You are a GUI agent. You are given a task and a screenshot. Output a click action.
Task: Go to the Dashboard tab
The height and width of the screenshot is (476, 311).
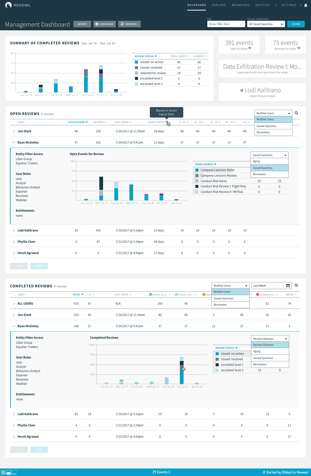pyautogui.click(x=197, y=5)
